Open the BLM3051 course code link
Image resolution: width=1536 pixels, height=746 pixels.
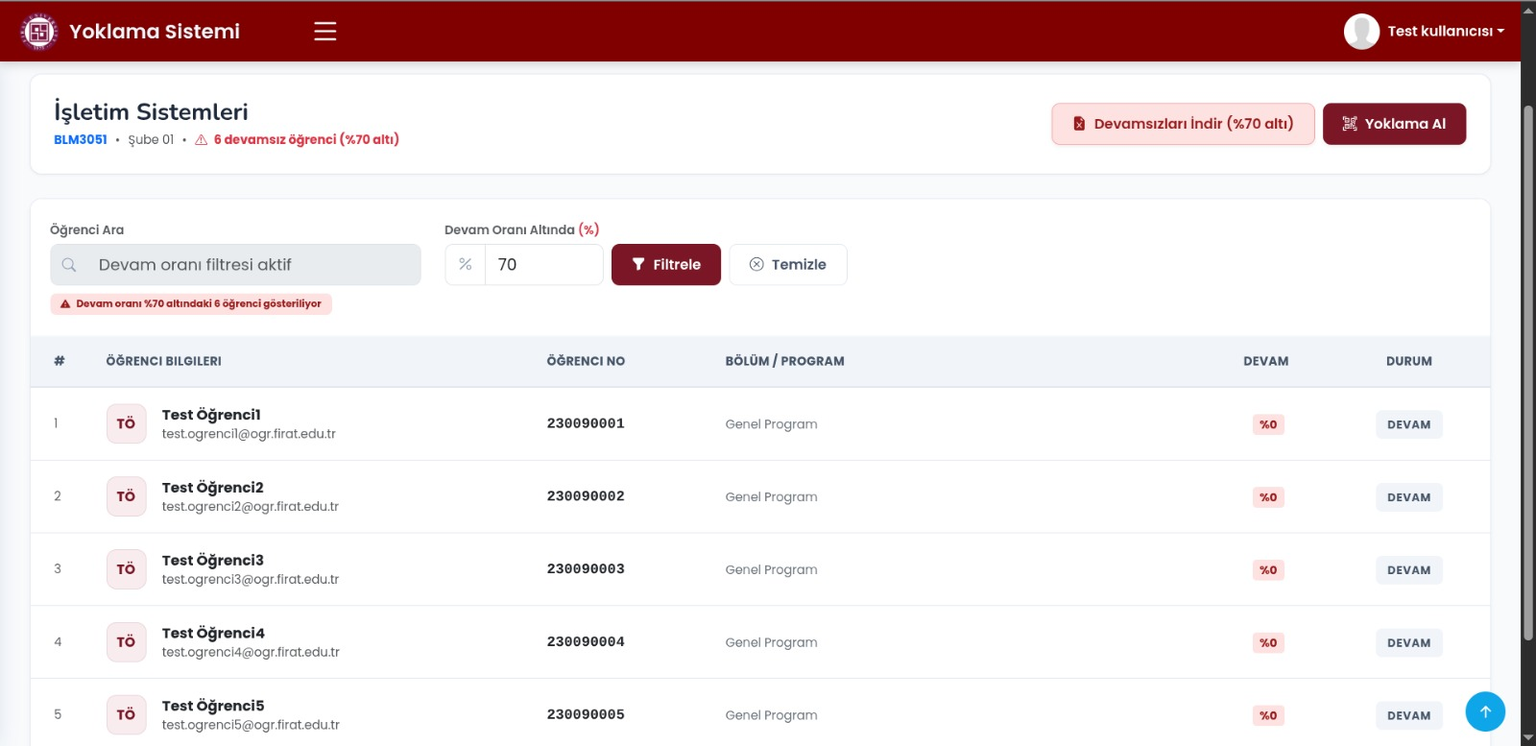click(81, 139)
